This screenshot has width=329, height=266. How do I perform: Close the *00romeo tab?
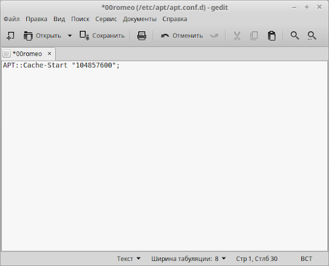[x=49, y=54]
